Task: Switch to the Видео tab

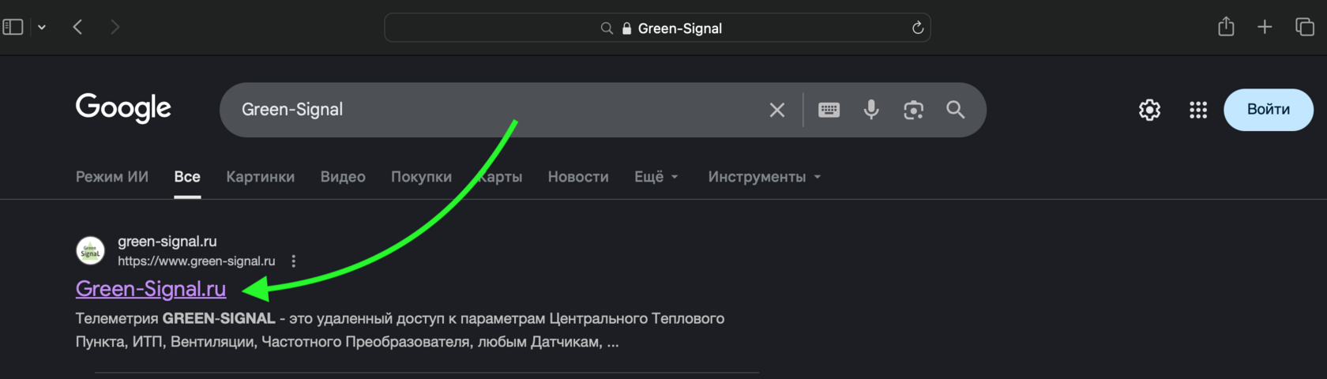Action: click(x=343, y=177)
